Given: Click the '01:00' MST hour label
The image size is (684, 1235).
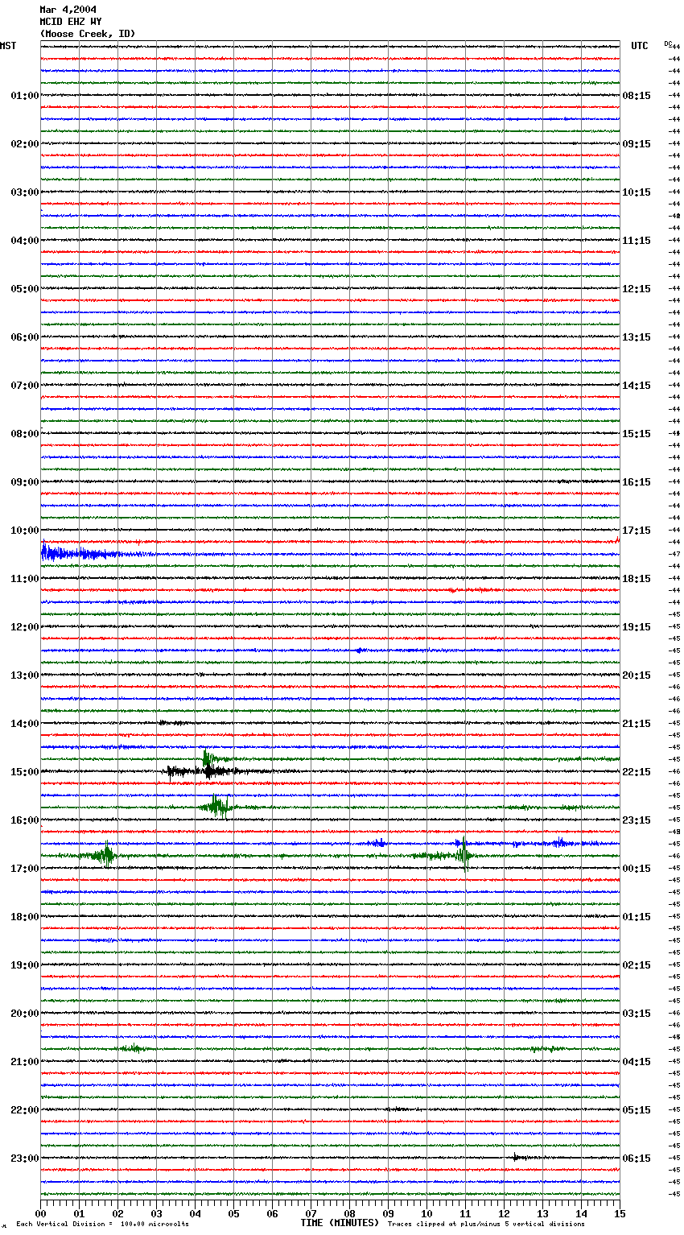Looking at the screenshot, I should pyautogui.click(x=25, y=96).
